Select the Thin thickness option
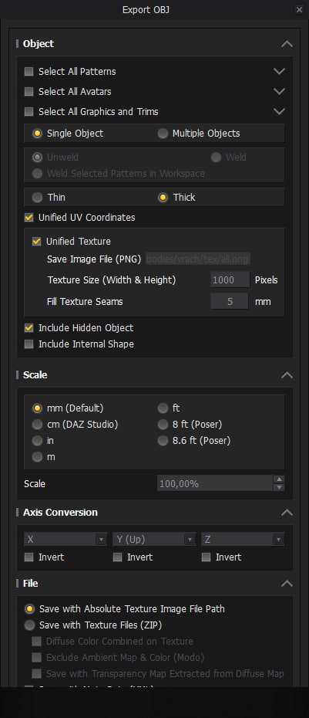 click(38, 198)
